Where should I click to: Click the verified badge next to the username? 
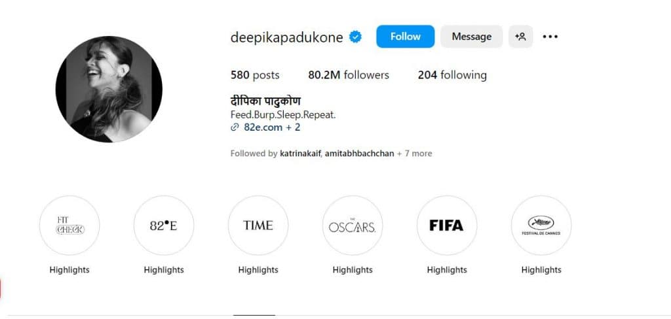tap(356, 37)
